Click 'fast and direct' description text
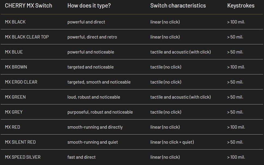This screenshot has height=165, width=264. pos(81,157)
